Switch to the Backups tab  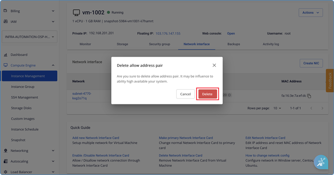point(234,44)
